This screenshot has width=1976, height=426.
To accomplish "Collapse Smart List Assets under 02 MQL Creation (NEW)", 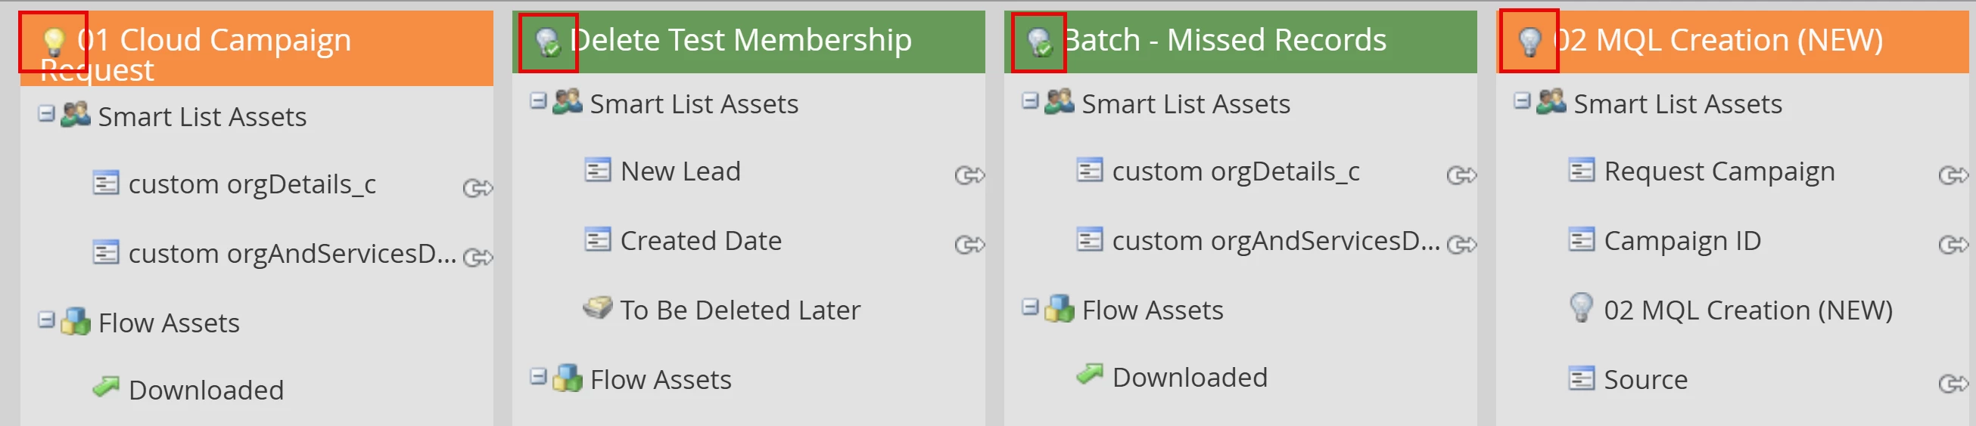I will (1522, 100).
